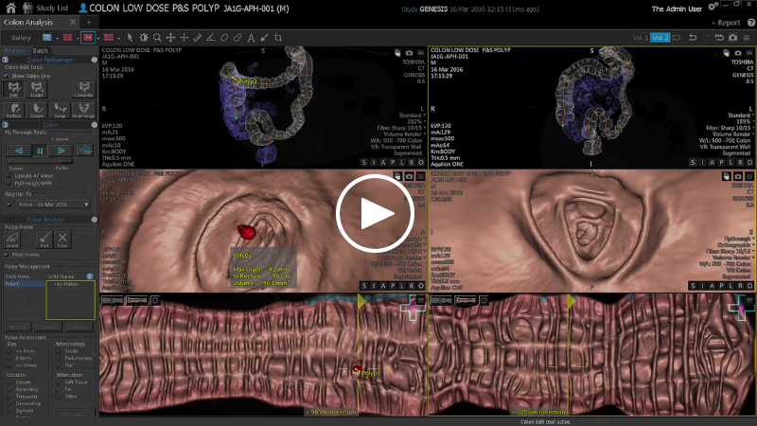Fly through forward with right arrow
757x426 pixels.
tap(61, 151)
